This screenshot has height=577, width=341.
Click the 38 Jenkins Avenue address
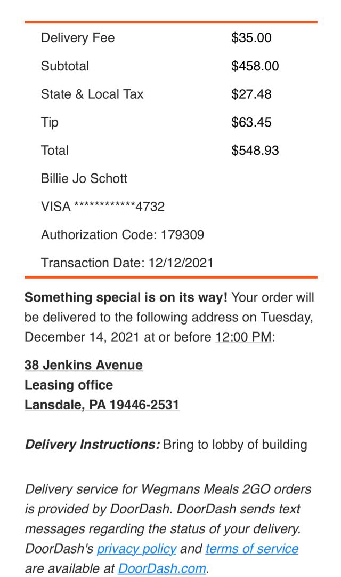84,365
